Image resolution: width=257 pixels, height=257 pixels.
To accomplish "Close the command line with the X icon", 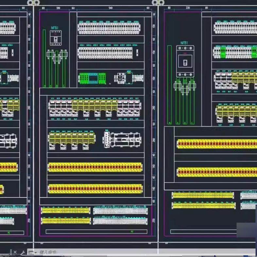I will tap(15, 252).
